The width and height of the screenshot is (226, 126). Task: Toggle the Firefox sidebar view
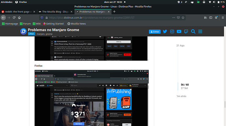coord(211,18)
